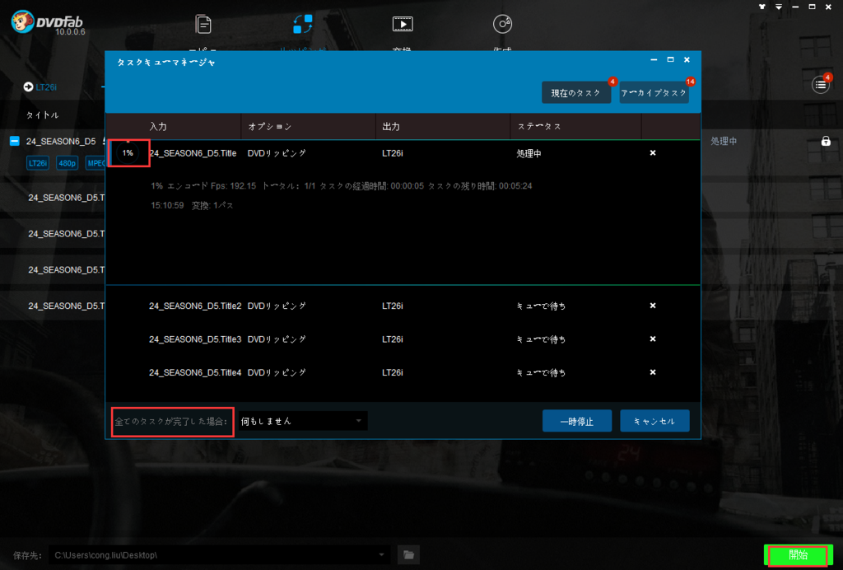Minimize the task queue manager dialog
This screenshot has width=843, height=570.
click(x=654, y=59)
